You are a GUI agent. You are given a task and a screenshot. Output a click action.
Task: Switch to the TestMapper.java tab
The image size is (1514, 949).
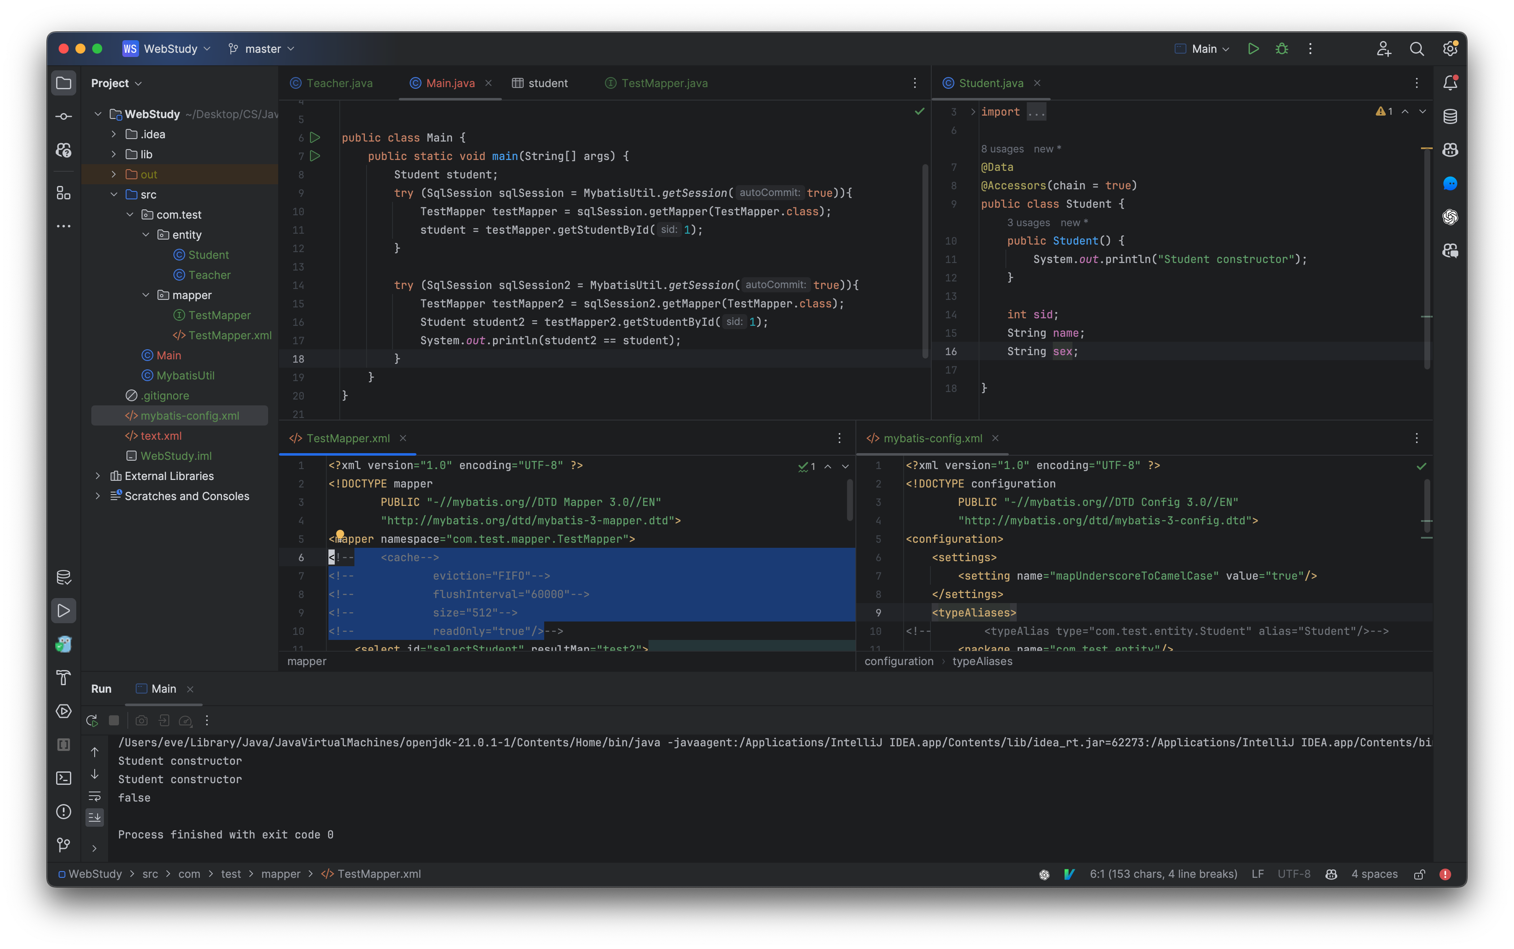coord(664,83)
